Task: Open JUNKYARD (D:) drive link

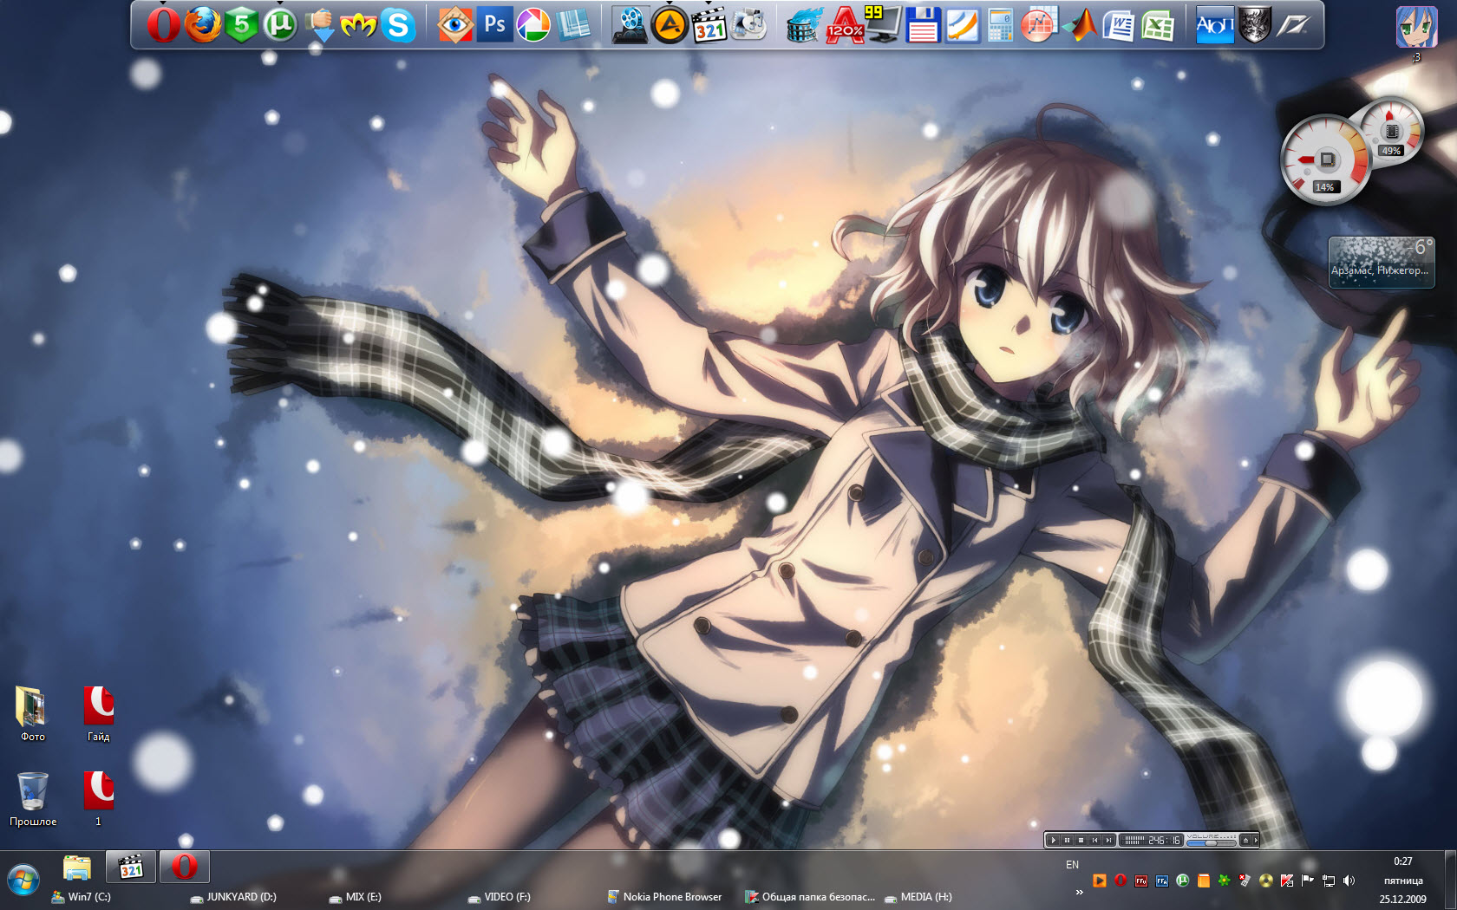Action: (x=233, y=897)
